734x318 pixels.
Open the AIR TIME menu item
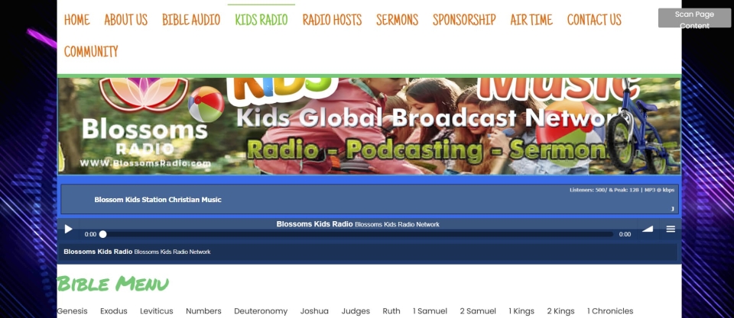pos(531,21)
